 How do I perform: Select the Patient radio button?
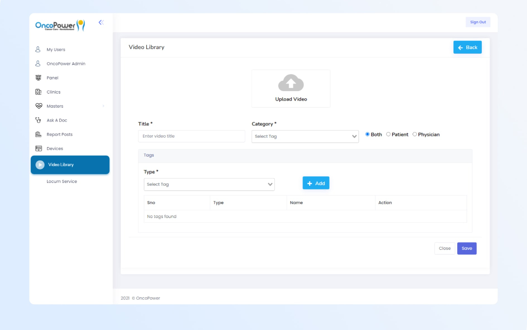(x=388, y=134)
